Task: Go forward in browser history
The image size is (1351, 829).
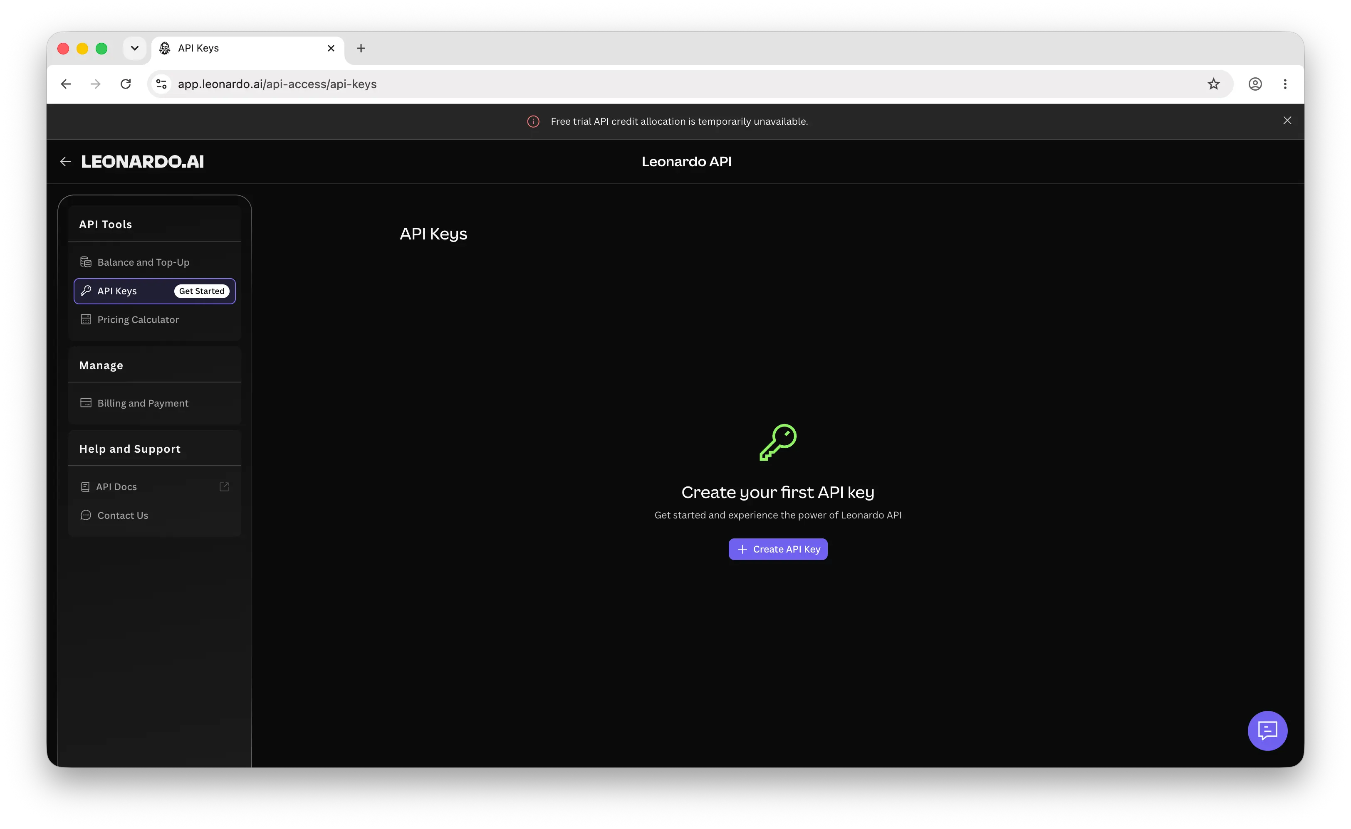Action: pos(95,84)
